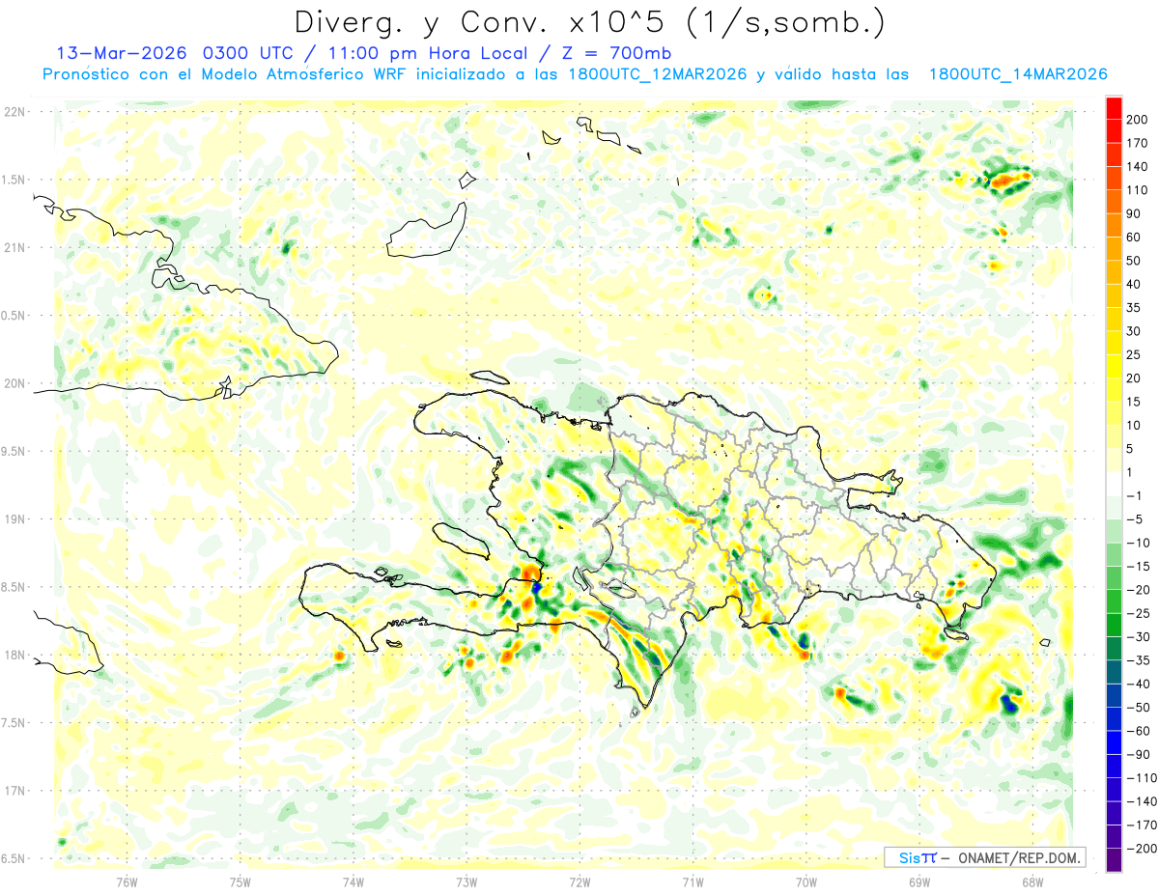This screenshot has height=895, width=1159.
Task: Click the '1800UTC_12MAR2026' initialization text
Action: click(x=659, y=74)
